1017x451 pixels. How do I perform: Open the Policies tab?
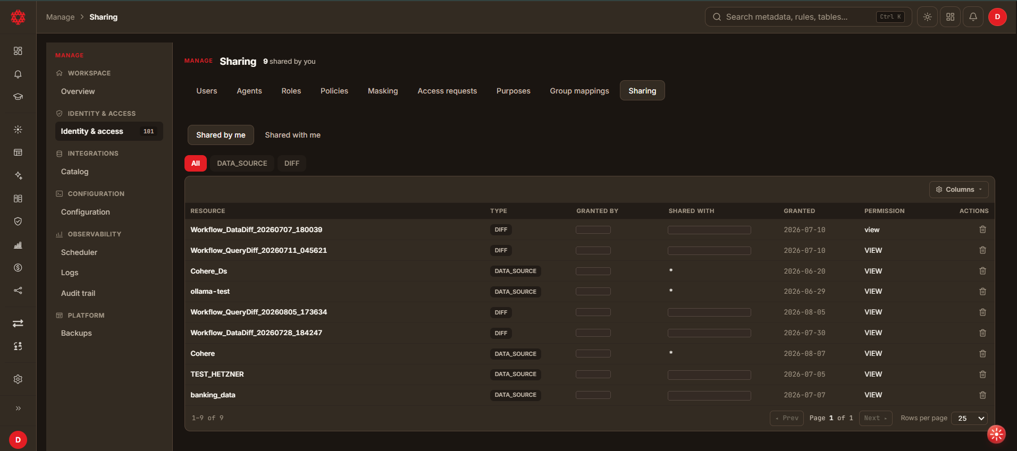[334, 91]
